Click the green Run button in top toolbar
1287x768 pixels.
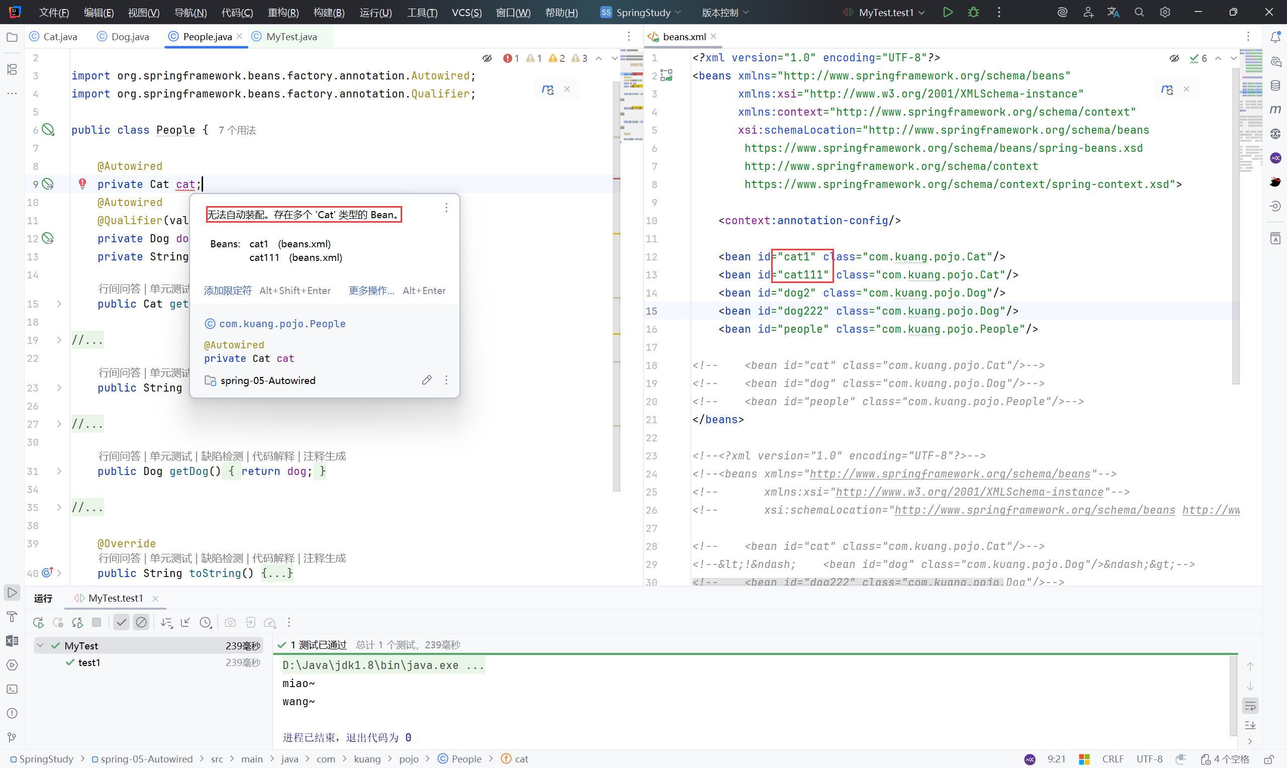948,13
